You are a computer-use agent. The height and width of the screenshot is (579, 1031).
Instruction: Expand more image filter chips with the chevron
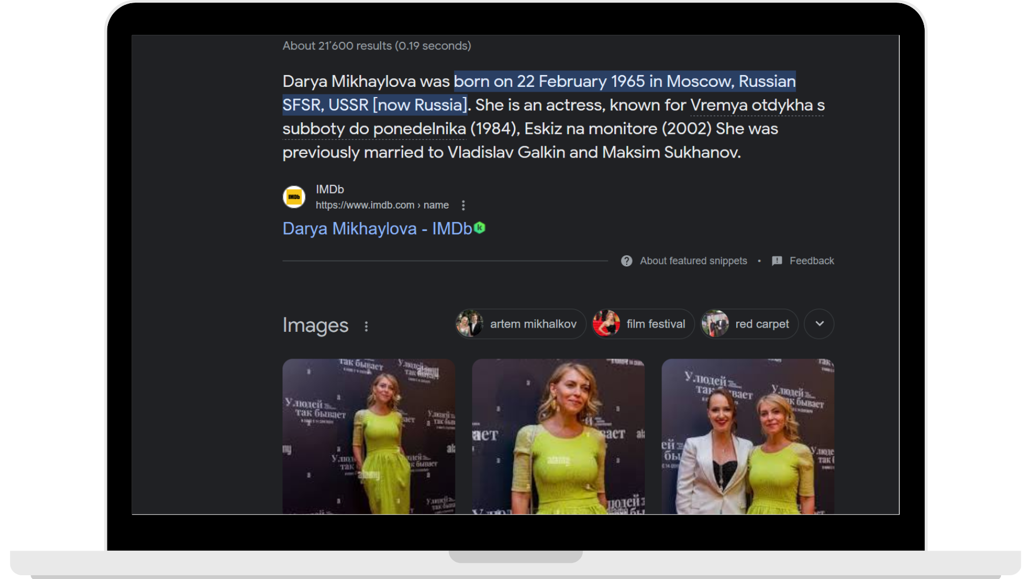[819, 324]
